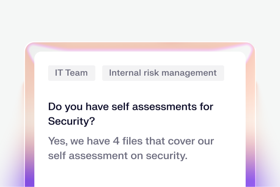Click the last line 'self assessment on security.'
Screen dimensions: 280x187
(118, 155)
